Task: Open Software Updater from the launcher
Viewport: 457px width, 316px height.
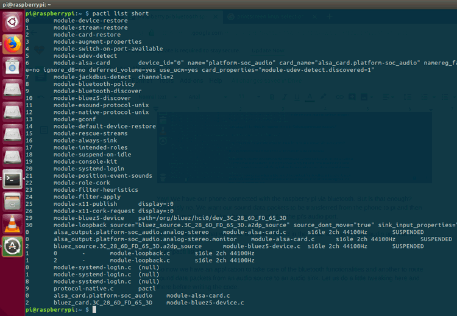Action: [12, 247]
